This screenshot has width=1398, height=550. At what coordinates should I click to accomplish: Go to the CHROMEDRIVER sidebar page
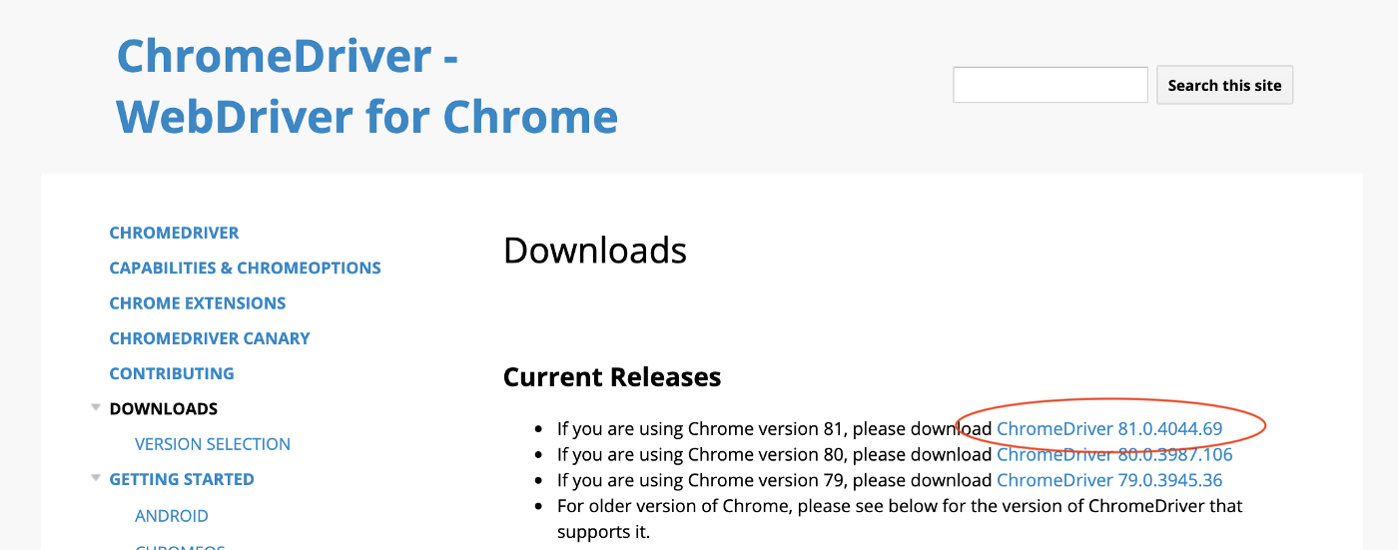(174, 233)
